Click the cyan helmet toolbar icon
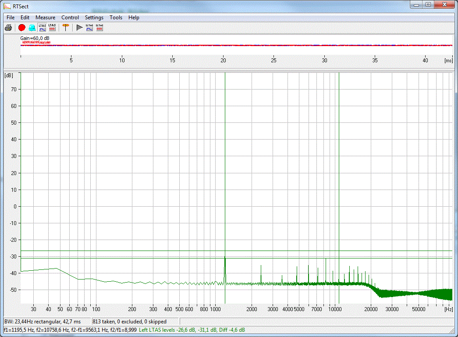 point(32,28)
